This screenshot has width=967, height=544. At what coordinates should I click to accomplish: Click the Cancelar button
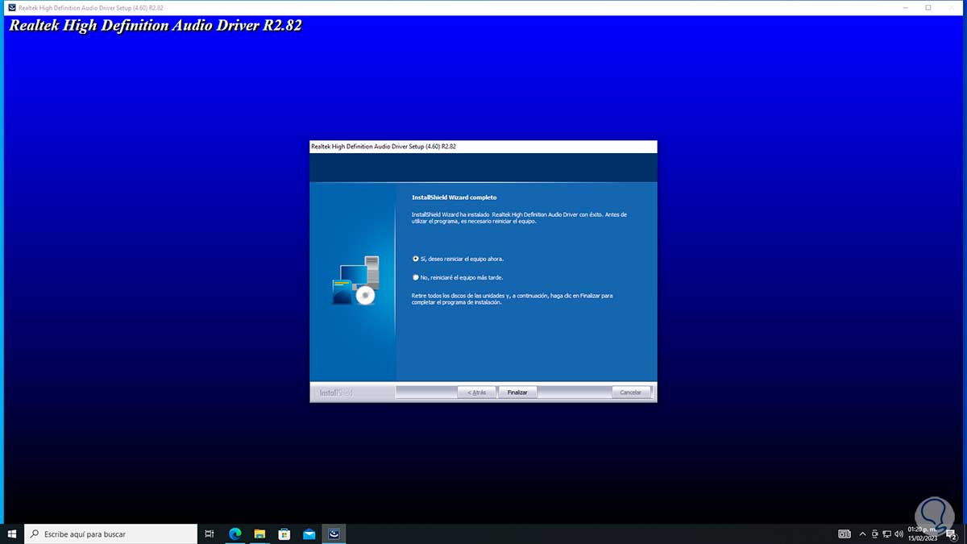coord(631,392)
